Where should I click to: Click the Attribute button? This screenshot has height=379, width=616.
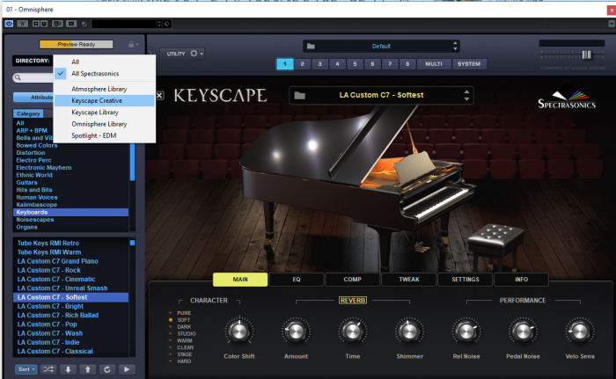click(33, 97)
